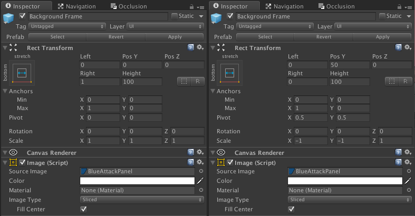
Task: Open gear menu of right Image (Script)
Action: [x=408, y=162]
